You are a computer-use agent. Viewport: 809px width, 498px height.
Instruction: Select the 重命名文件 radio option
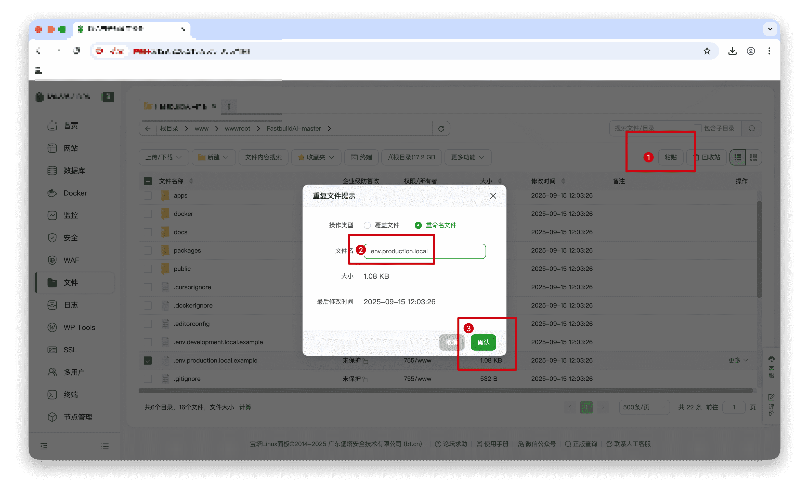tap(418, 225)
